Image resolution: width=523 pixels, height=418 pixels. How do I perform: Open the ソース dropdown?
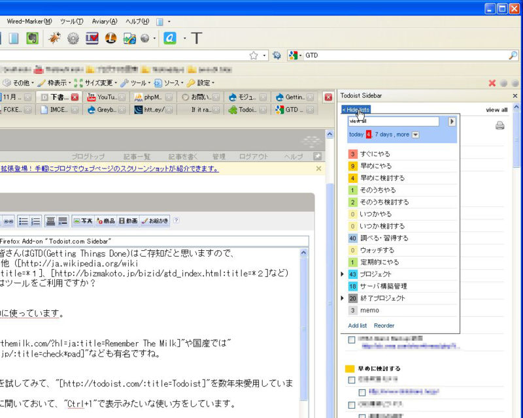[x=169, y=83]
